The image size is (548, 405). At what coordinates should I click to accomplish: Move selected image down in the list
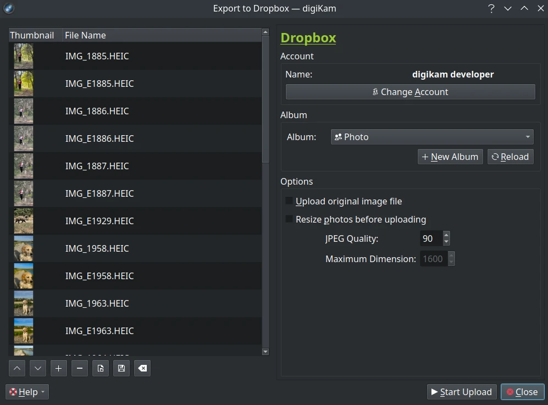tap(37, 368)
